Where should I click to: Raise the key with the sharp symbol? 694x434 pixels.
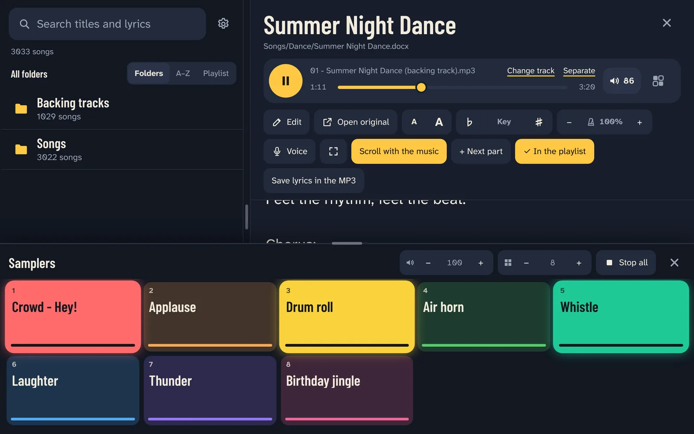(539, 122)
